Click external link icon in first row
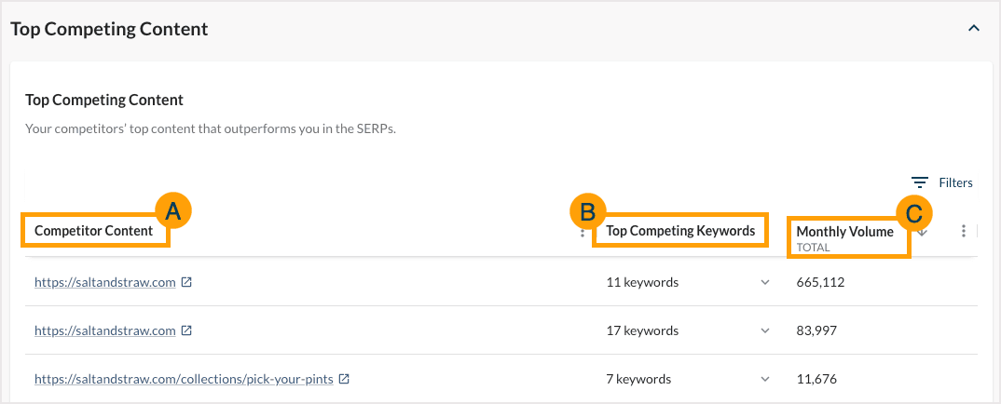This screenshot has height=404, width=1001. pos(186,282)
